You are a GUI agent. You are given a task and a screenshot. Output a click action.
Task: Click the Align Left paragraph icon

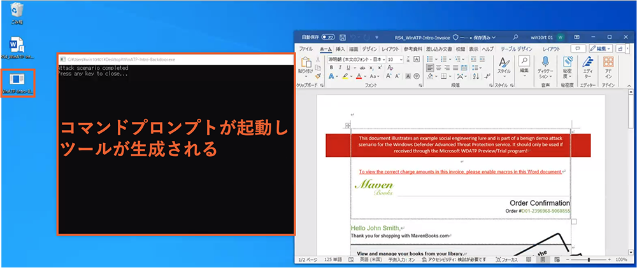tap(430, 67)
